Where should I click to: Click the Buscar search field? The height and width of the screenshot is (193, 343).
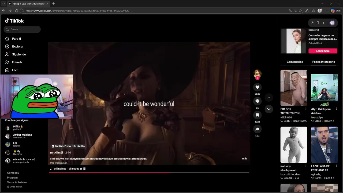tap(22, 29)
